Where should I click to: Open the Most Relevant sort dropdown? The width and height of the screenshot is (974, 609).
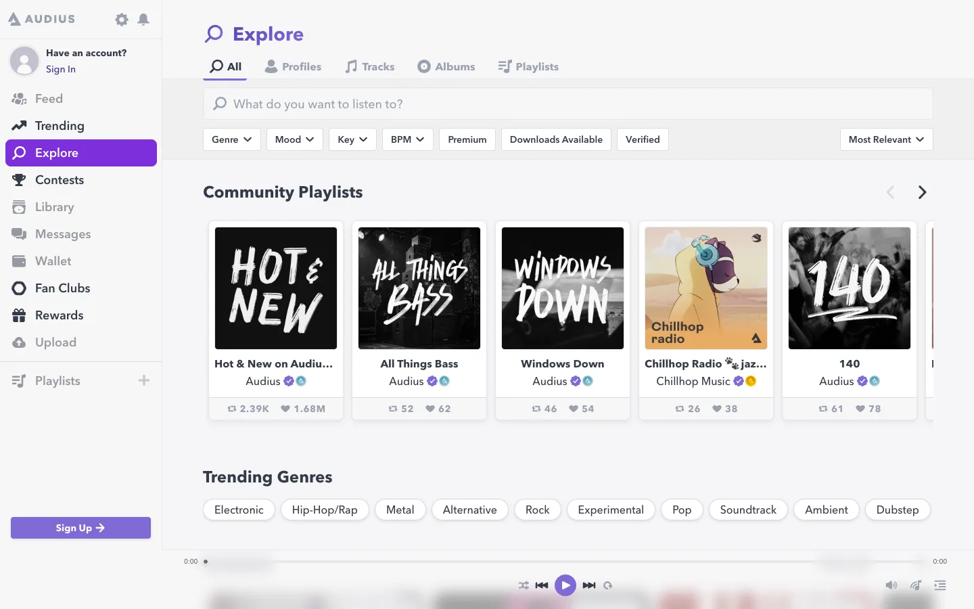887,139
